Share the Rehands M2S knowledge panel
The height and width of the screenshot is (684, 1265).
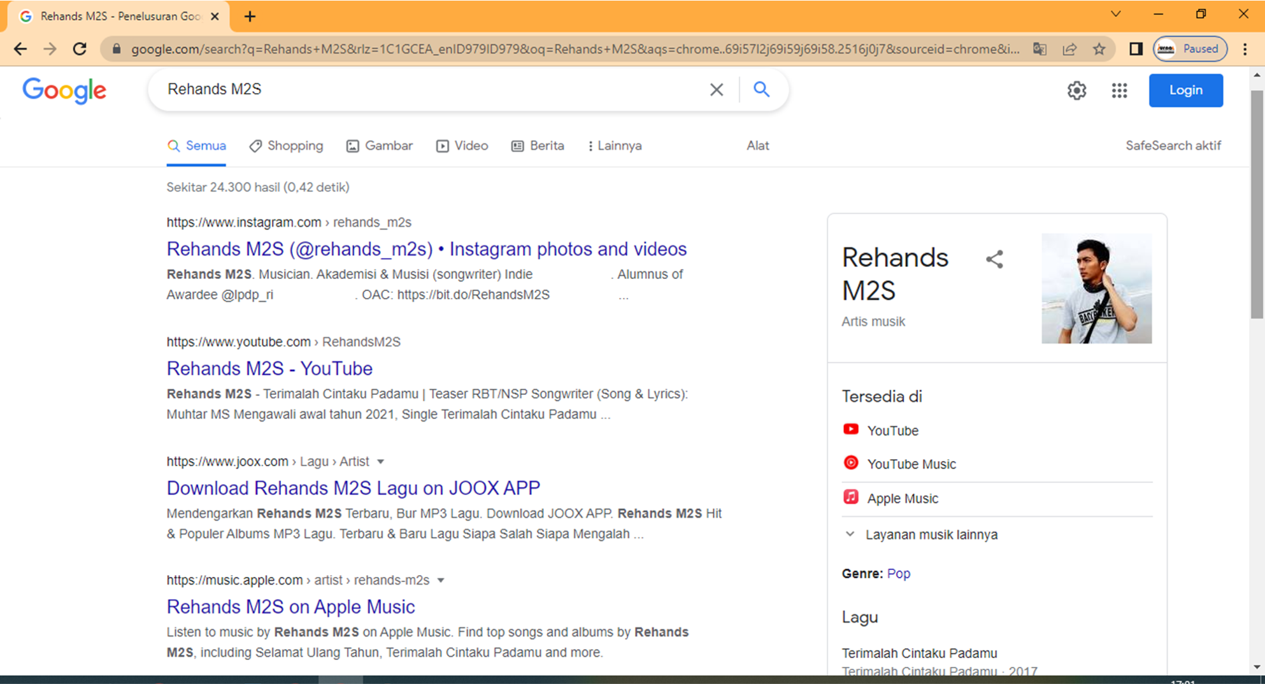(x=994, y=259)
